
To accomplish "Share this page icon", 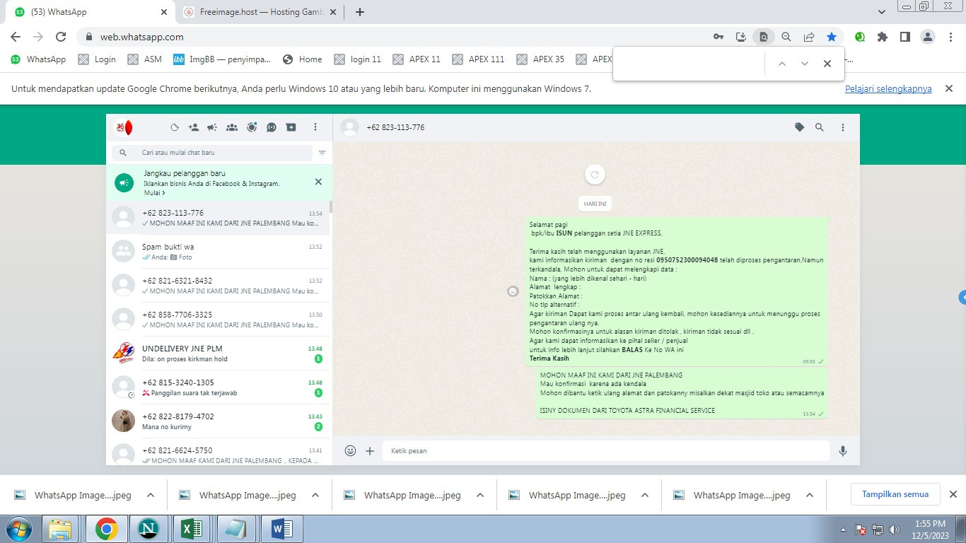I will pyautogui.click(x=809, y=37).
